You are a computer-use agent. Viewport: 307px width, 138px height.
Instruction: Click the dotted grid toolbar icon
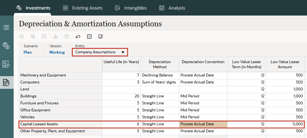(x=89, y=36)
